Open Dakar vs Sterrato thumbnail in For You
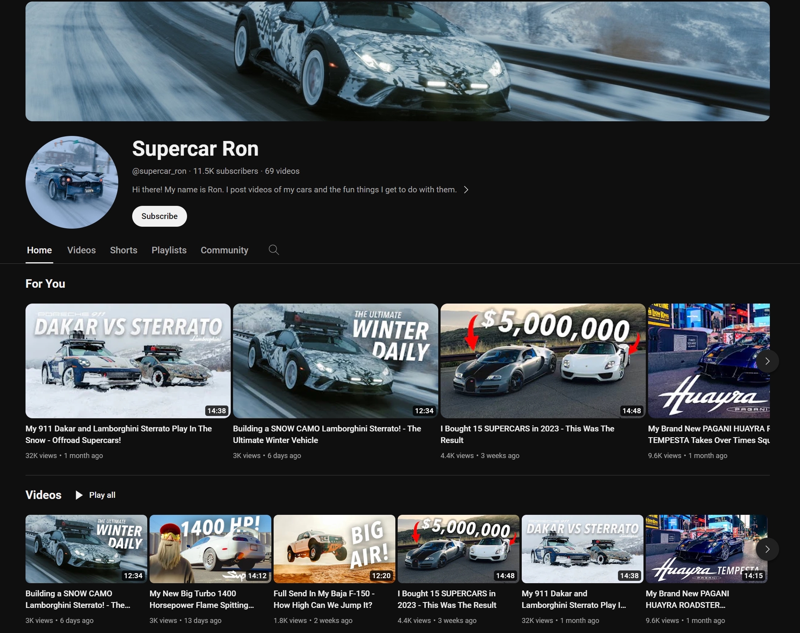800x633 pixels. pyautogui.click(x=128, y=361)
